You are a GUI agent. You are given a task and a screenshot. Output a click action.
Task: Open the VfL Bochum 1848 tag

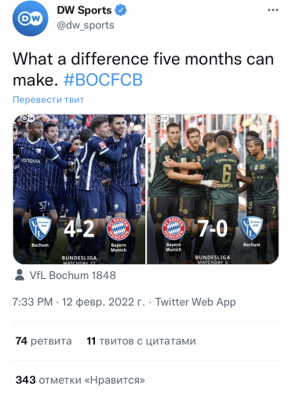point(73,275)
